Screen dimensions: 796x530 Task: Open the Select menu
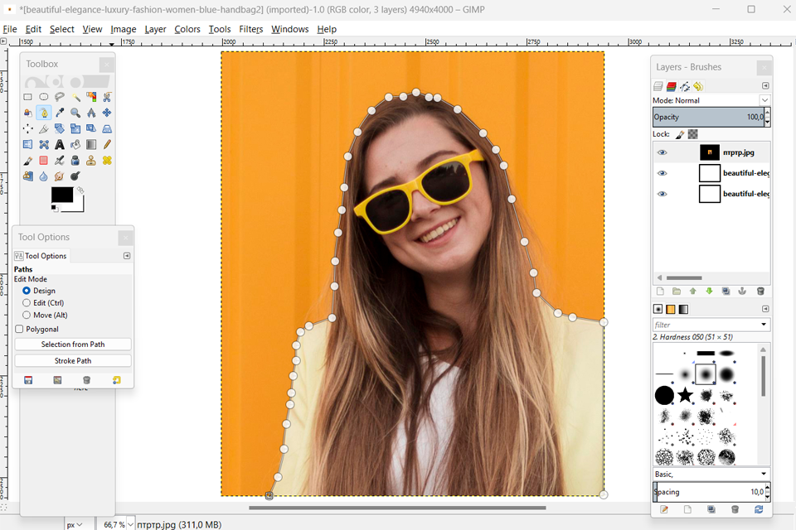(62, 29)
